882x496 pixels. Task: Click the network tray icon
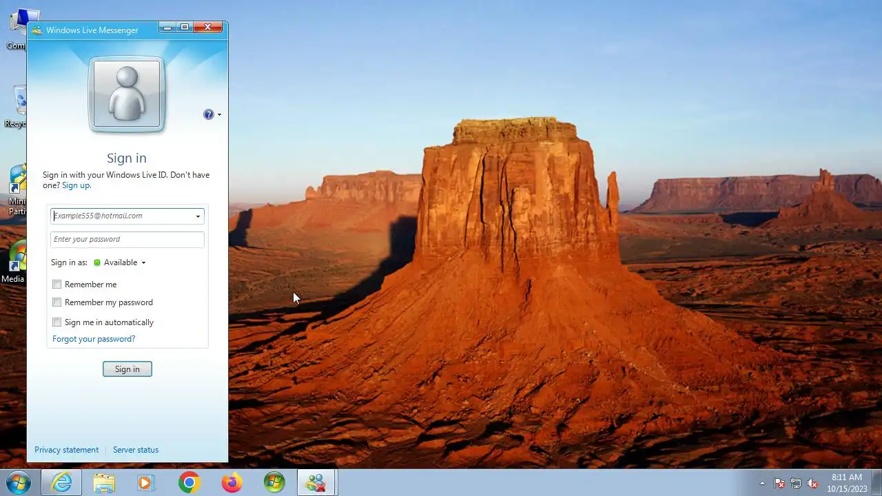point(796,483)
